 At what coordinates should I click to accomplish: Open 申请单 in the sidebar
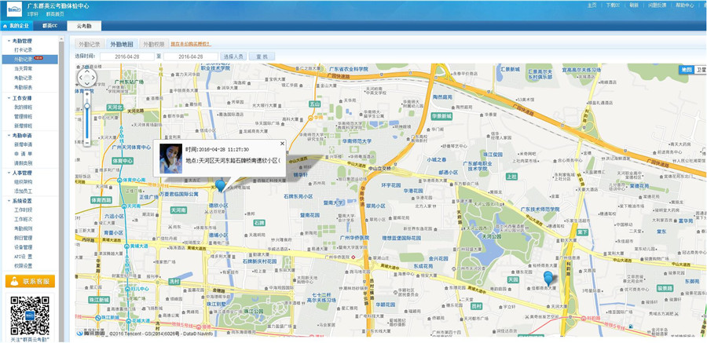(23, 154)
